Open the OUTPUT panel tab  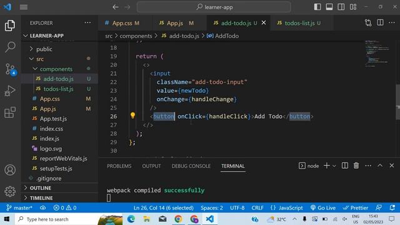point(151,166)
